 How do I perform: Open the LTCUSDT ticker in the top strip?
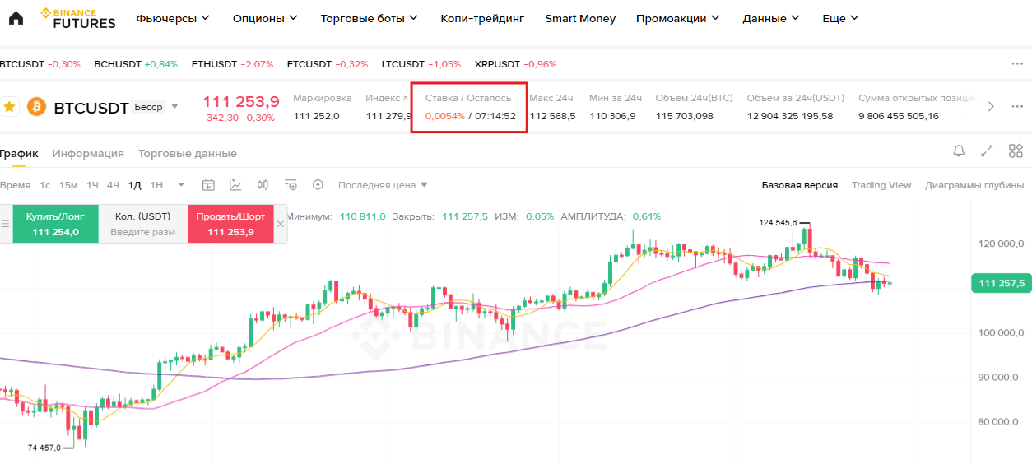[x=421, y=63]
